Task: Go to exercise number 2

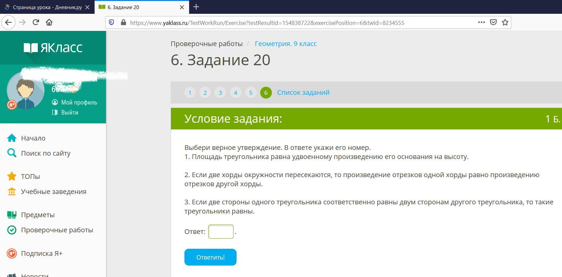Action: tap(205, 92)
